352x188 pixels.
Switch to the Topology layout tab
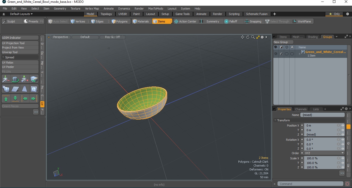106,14
